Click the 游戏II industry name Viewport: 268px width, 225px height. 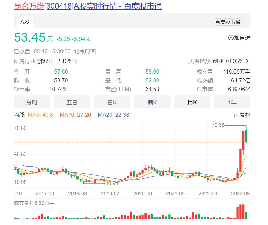pyautogui.click(x=45, y=61)
